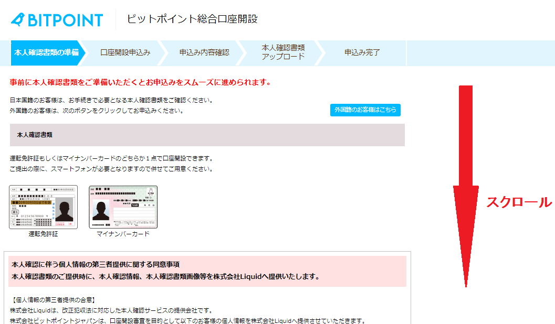
Task: Click the gray 本人確認書類 section header
Action: pyautogui.click(x=207, y=135)
